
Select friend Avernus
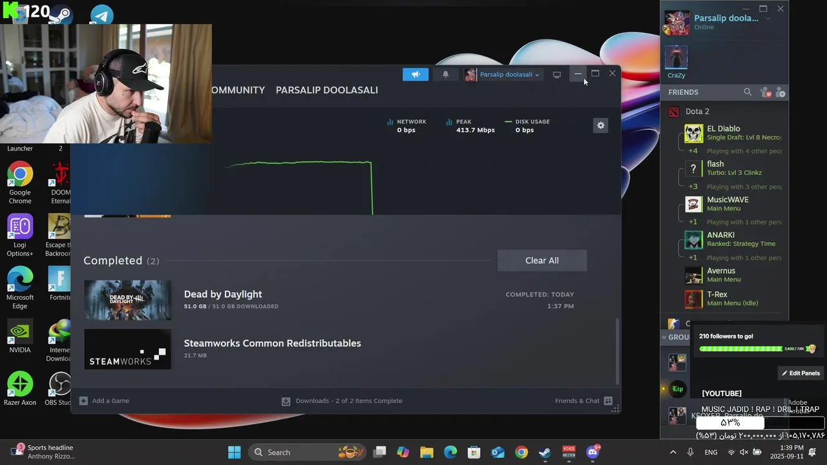coord(733,275)
